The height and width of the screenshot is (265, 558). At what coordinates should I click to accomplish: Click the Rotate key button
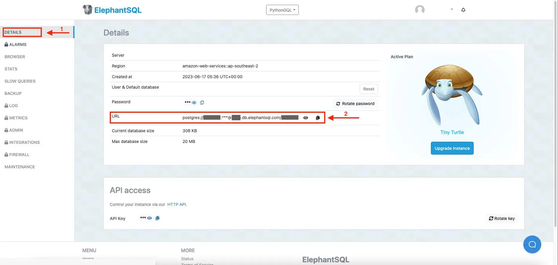pyautogui.click(x=502, y=218)
